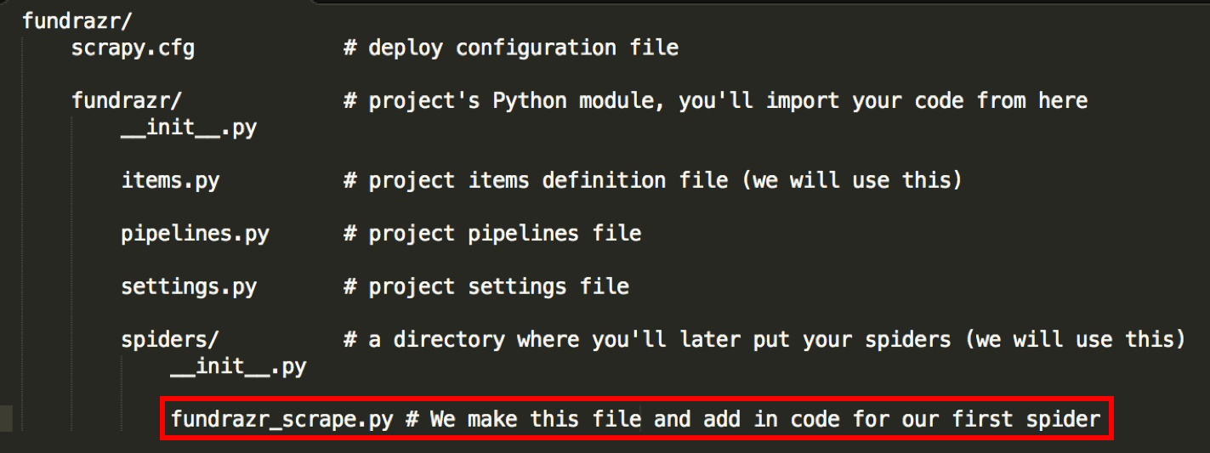Click the 'deploy configuration file' comment

[511, 48]
